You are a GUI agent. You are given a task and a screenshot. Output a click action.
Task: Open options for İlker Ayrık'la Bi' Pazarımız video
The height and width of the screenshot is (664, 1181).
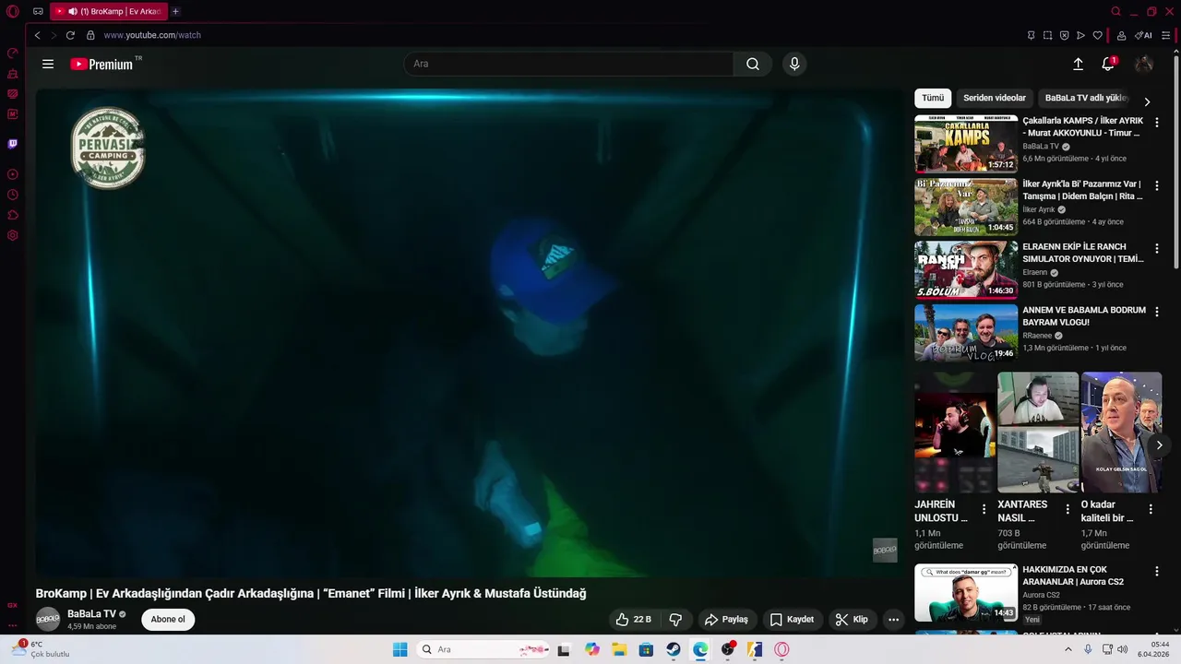point(1157,184)
